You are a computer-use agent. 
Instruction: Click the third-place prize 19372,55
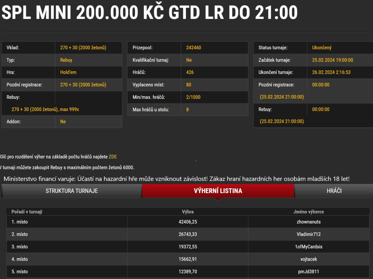pos(188,247)
